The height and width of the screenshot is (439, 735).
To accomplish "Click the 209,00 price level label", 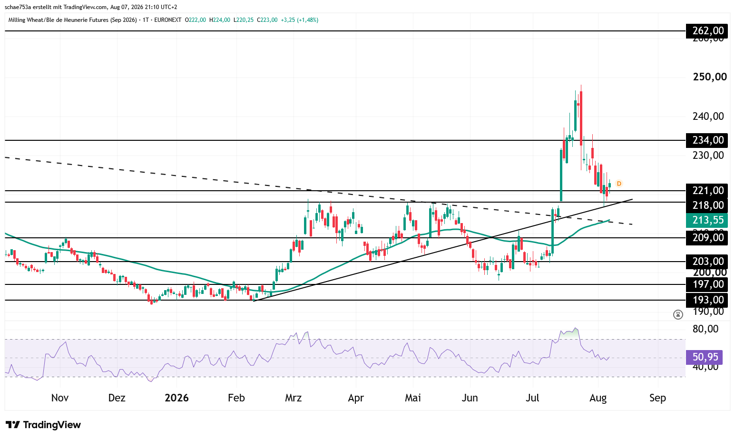I will (707, 238).
